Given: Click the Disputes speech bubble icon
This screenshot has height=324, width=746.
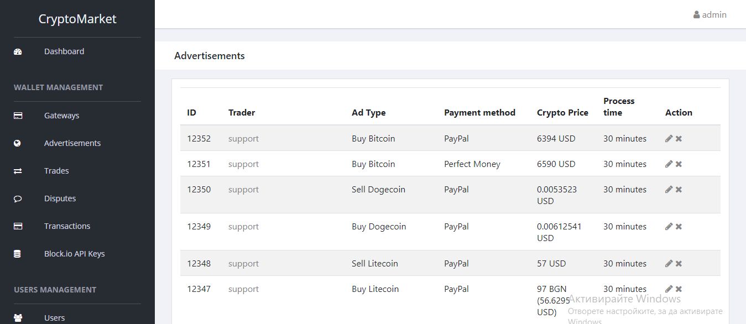Looking at the screenshot, I should [x=18, y=198].
